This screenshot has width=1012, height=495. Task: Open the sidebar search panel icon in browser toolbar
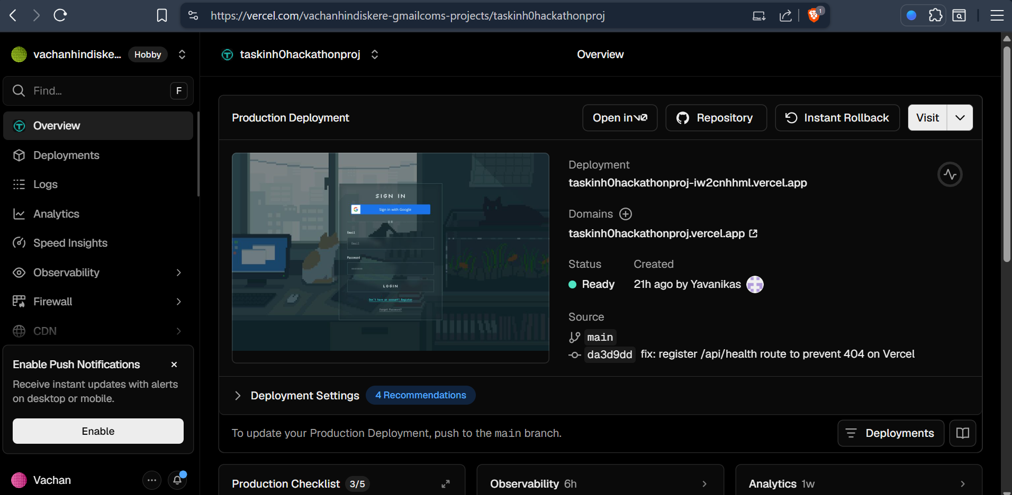coord(959,15)
